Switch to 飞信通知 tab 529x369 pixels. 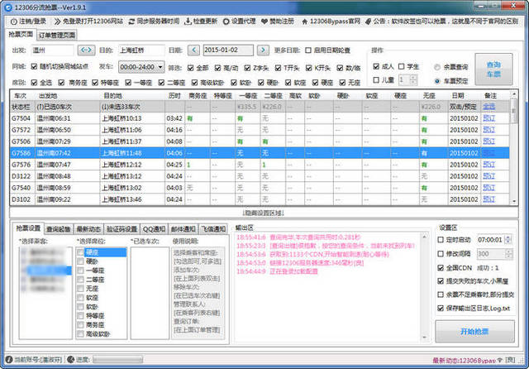[213, 229]
